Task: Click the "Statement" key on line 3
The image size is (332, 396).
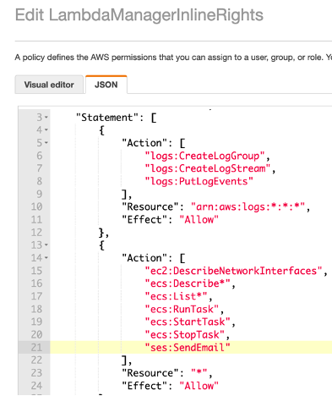Action: 107,118
